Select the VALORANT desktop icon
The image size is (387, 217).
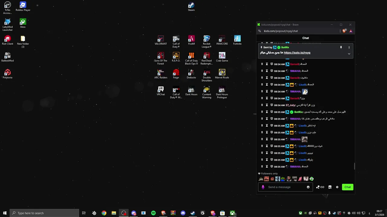tap(161, 40)
